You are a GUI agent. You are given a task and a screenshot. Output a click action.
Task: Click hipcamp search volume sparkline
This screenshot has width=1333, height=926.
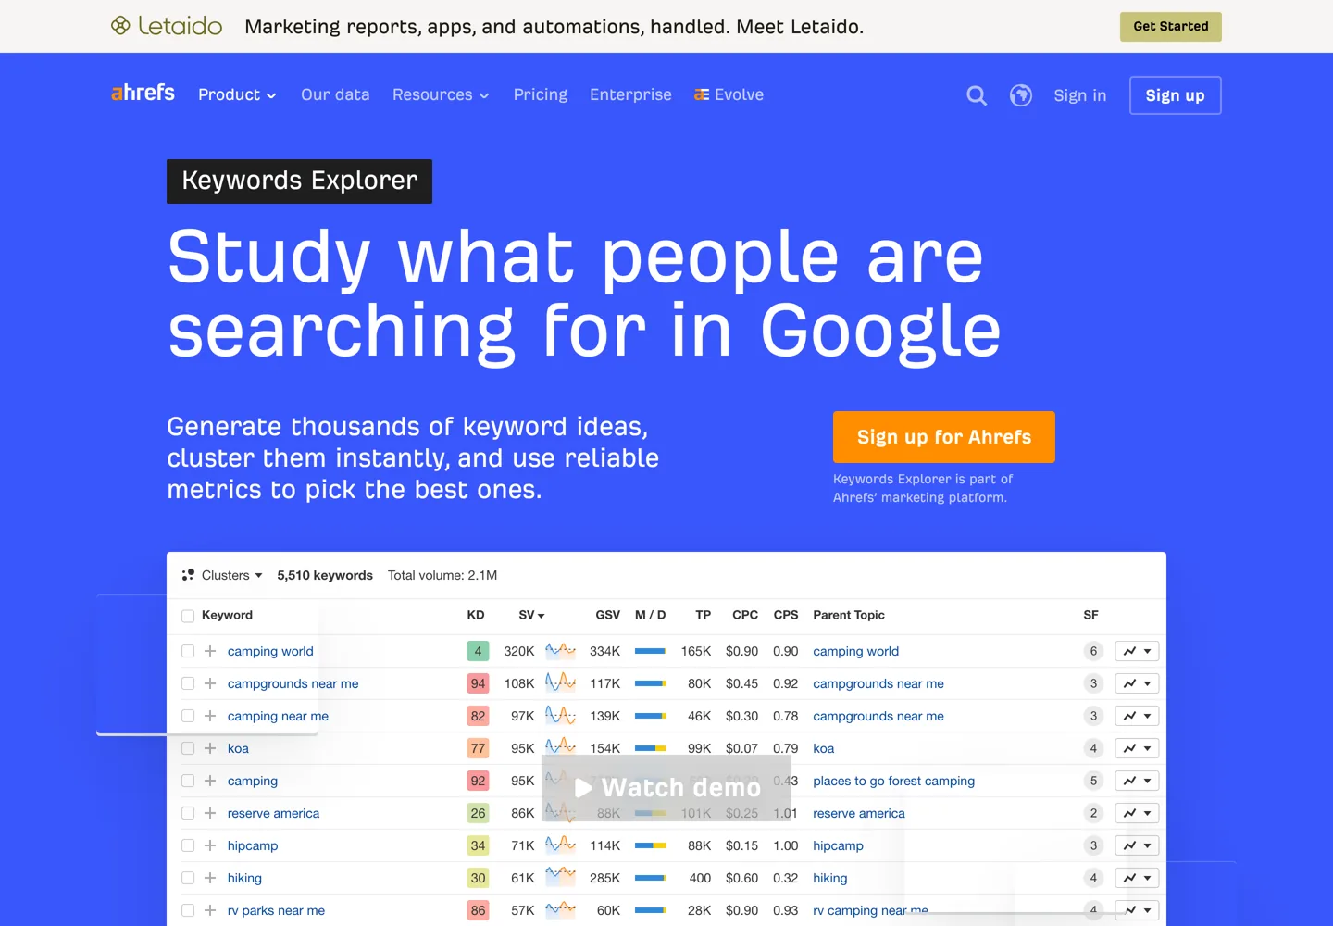tap(560, 845)
